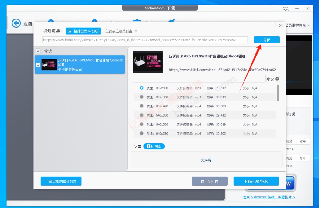Open the 会员限定特惠 link
This screenshot has width=319, height=208.
coord(298,26)
